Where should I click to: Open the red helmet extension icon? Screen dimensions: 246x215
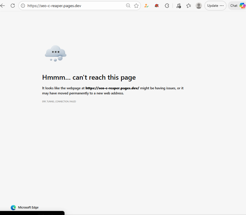coord(157,6)
